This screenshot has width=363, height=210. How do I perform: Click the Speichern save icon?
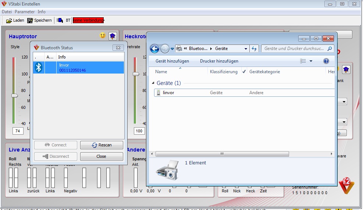point(30,21)
